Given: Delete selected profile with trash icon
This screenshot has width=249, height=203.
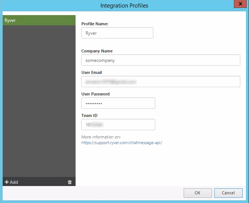Looking at the screenshot, I should [70, 182].
